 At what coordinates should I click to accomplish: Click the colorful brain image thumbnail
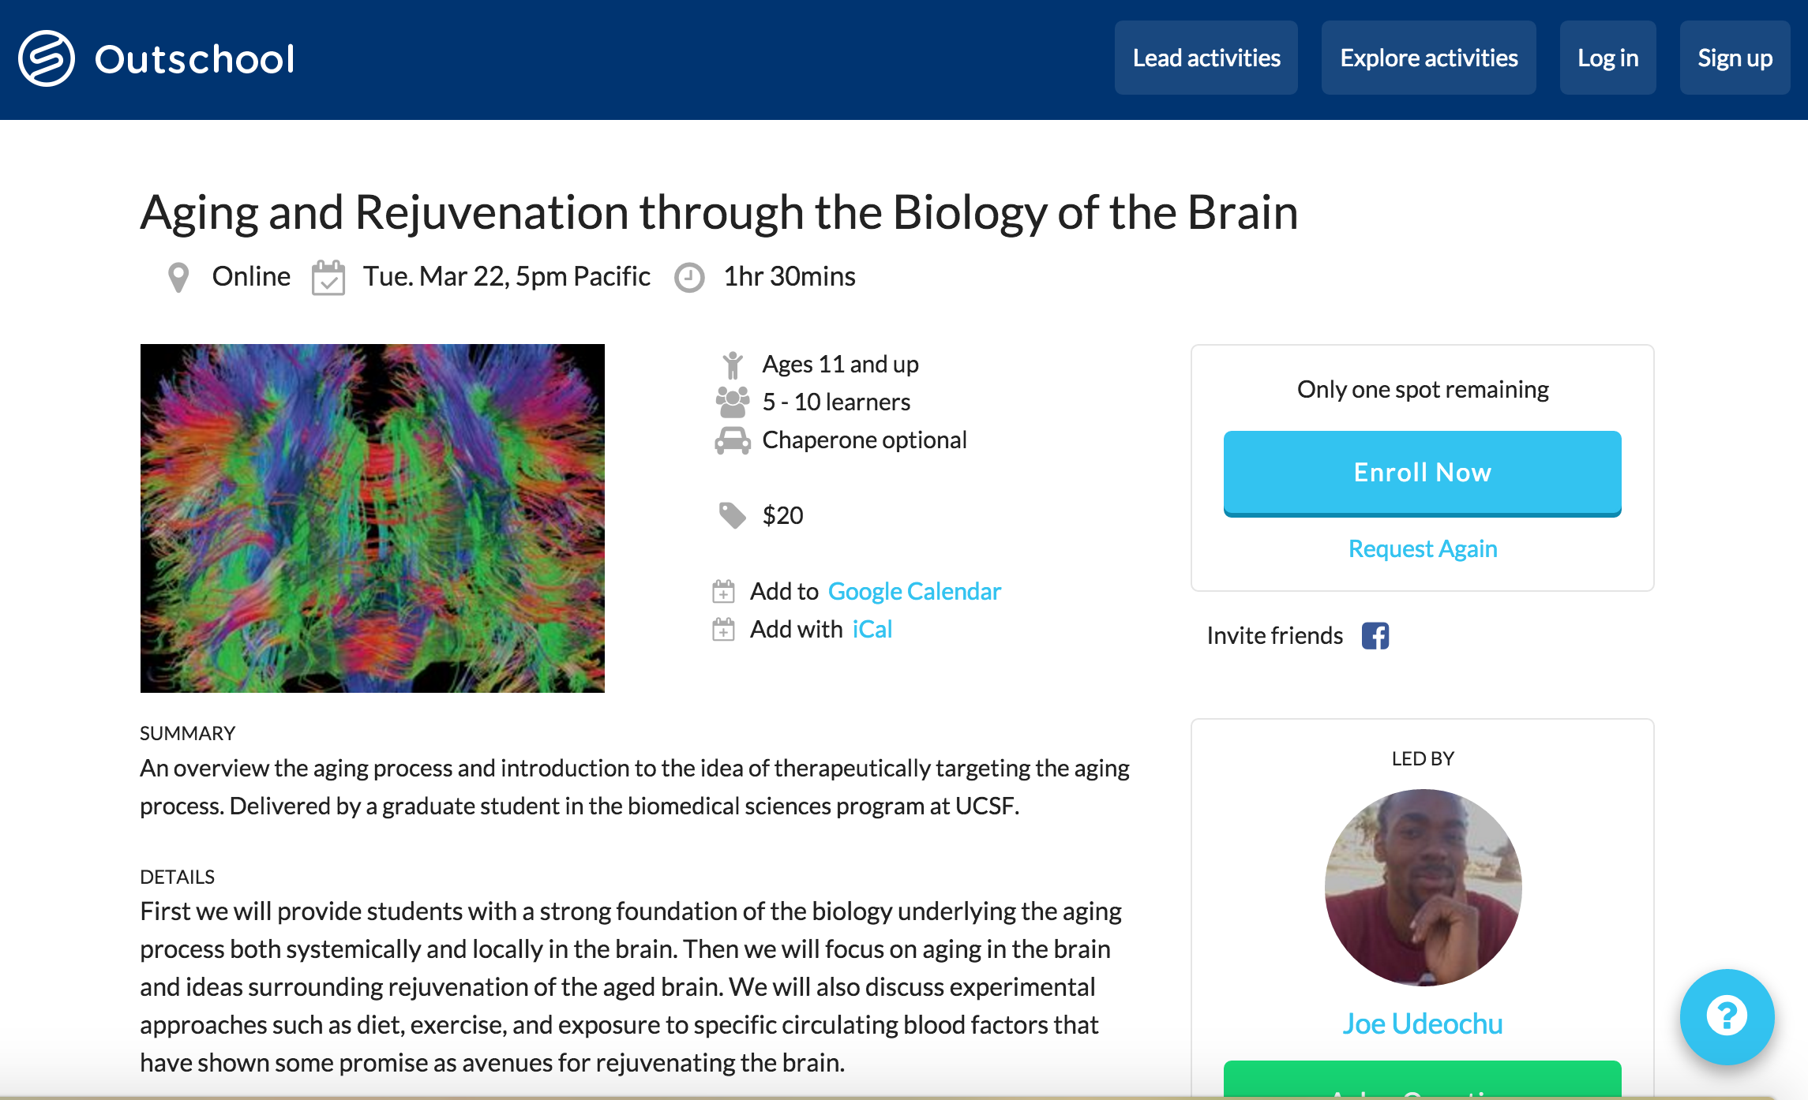pyautogui.click(x=372, y=518)
